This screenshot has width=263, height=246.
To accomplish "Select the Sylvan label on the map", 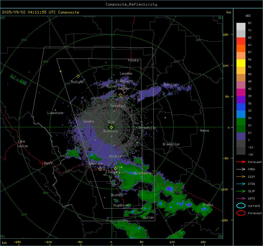I will coord(112,86).
